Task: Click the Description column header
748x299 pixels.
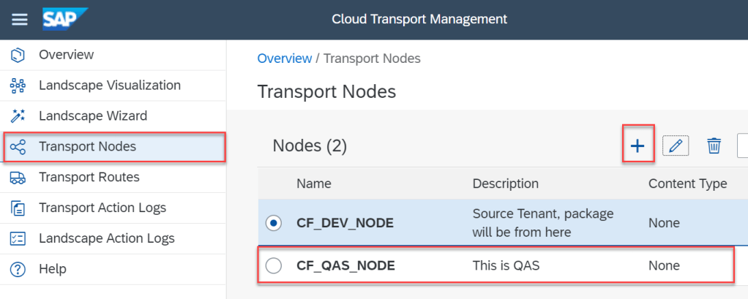Action: [506, 184]
